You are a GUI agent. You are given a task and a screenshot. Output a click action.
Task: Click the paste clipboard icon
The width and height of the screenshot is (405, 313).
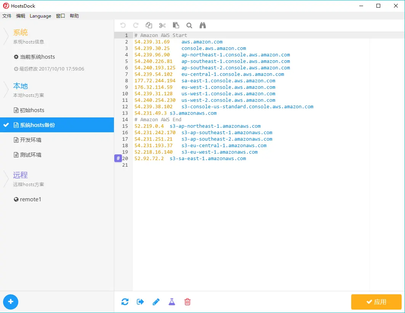click(x=176, y=25)
